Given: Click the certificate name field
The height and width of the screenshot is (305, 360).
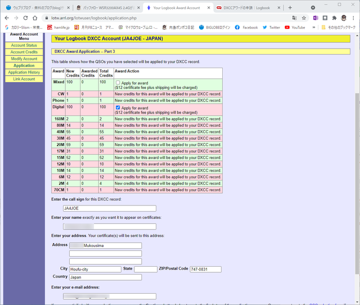Looking at the screenshot, I should [x=110, y=227].
